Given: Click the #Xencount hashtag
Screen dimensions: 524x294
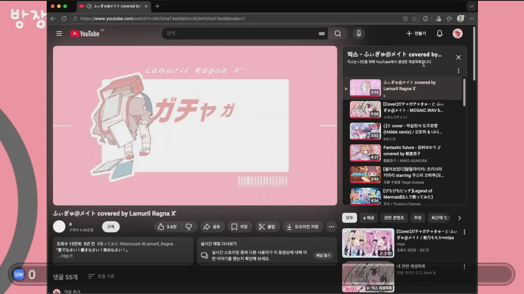Looking at the screenshot, I should coord(129,244).
